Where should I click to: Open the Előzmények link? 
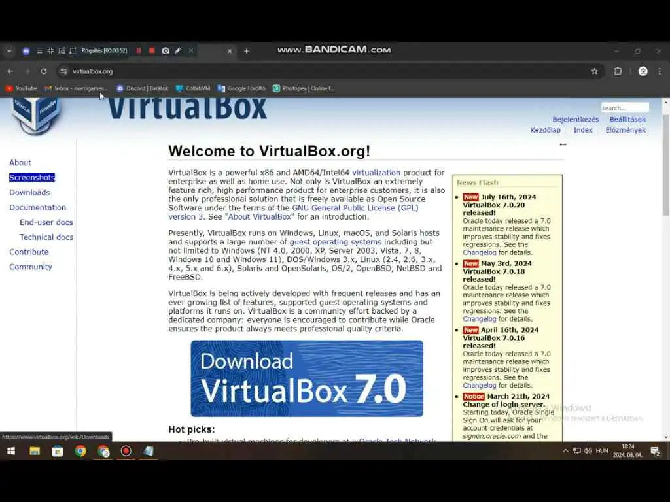(626, 130)
